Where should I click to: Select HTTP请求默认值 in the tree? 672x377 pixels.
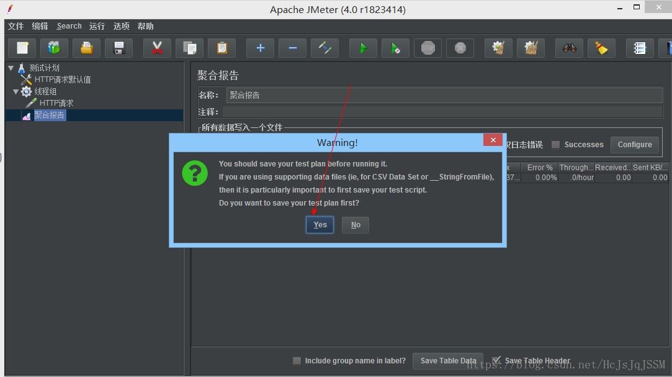pyautogui.click(x=63, y=79)
